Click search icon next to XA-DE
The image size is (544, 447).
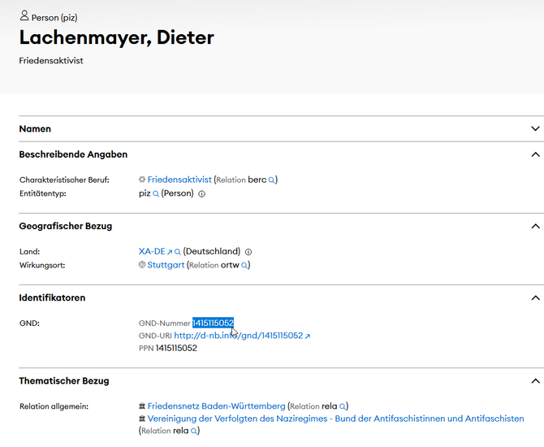point(177,252)
